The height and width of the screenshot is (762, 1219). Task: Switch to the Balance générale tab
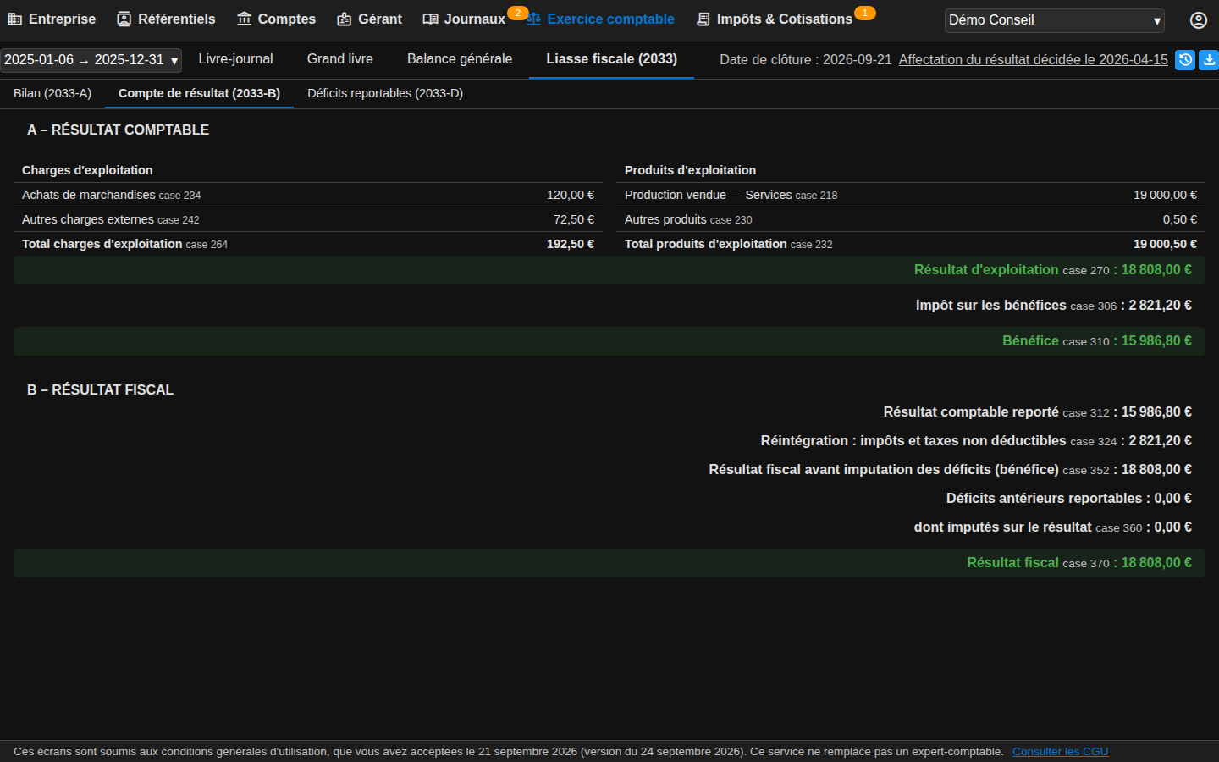460,59
